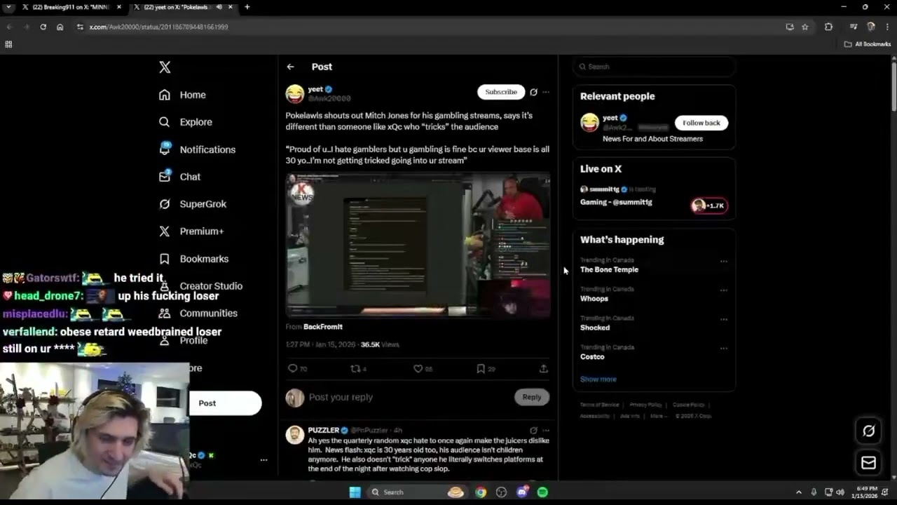
Task: Open options for The Bone Temple trend
Action: 724,262
